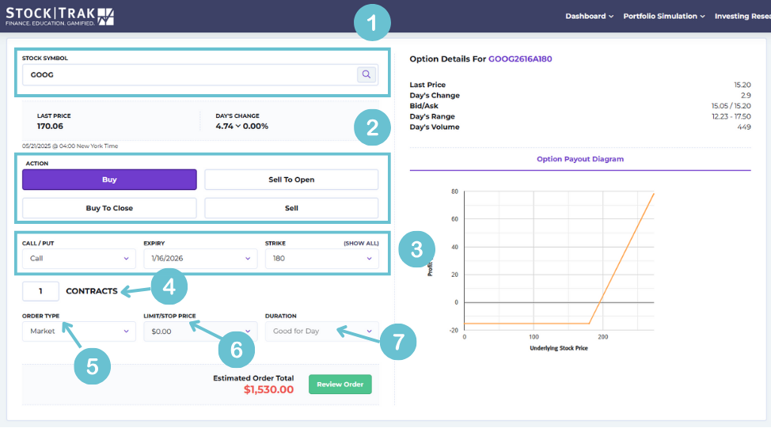The height and width of the screenshot is (428, 771).
Task: Click the StockTrak logo
Action: pyautogui.click(x=59, y=17)
